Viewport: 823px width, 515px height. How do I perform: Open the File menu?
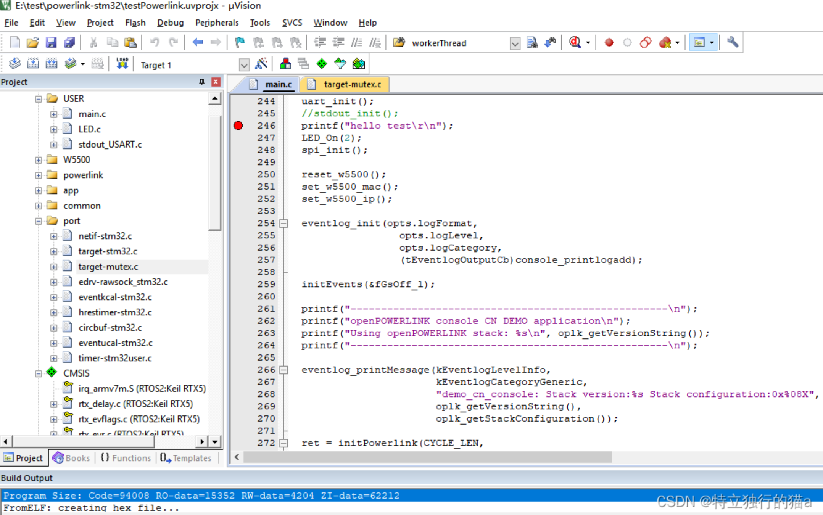11,23
